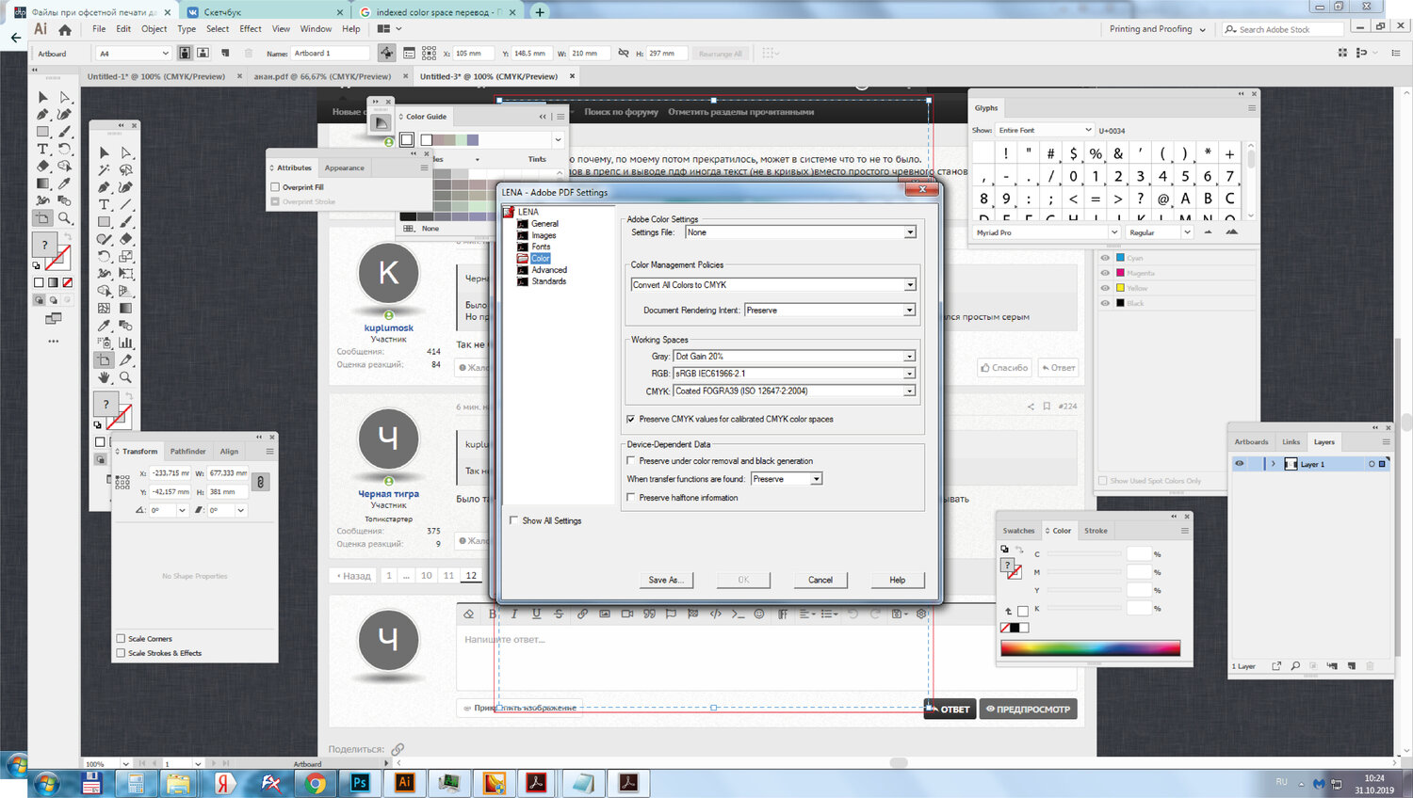Click the zoom-in glyph size icon in Glyphs panel

click(x=1232, y=232)
